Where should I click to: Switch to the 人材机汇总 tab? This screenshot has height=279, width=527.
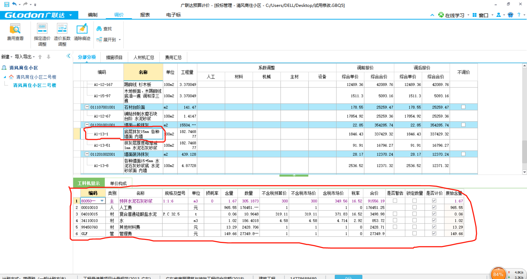(144, 57)
